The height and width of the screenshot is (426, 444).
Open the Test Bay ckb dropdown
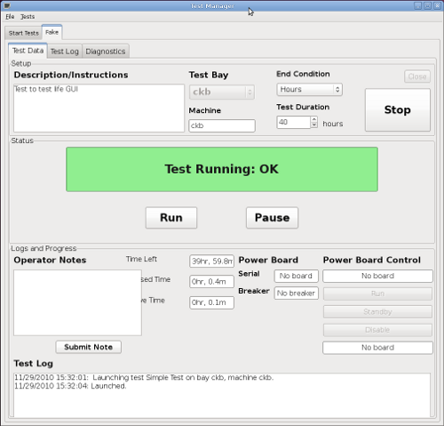coord(222,92)
